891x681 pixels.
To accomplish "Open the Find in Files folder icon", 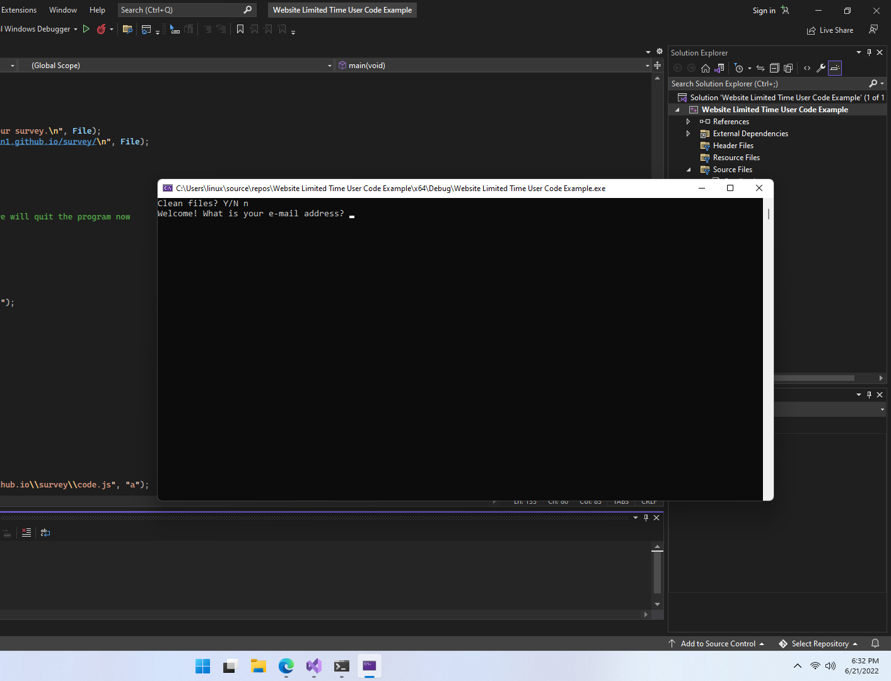I will 127,29.
